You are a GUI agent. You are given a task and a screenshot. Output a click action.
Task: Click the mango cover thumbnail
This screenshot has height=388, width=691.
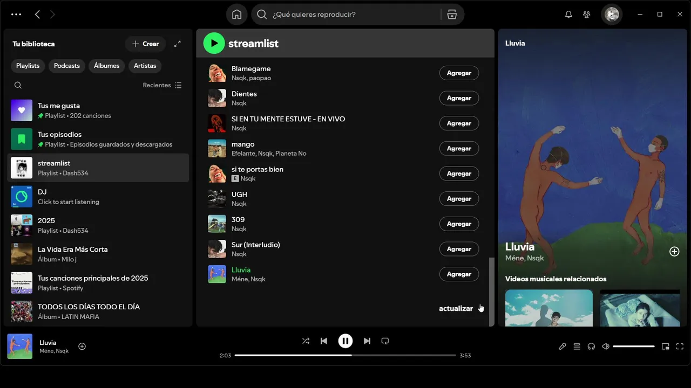tap(217, 148)
